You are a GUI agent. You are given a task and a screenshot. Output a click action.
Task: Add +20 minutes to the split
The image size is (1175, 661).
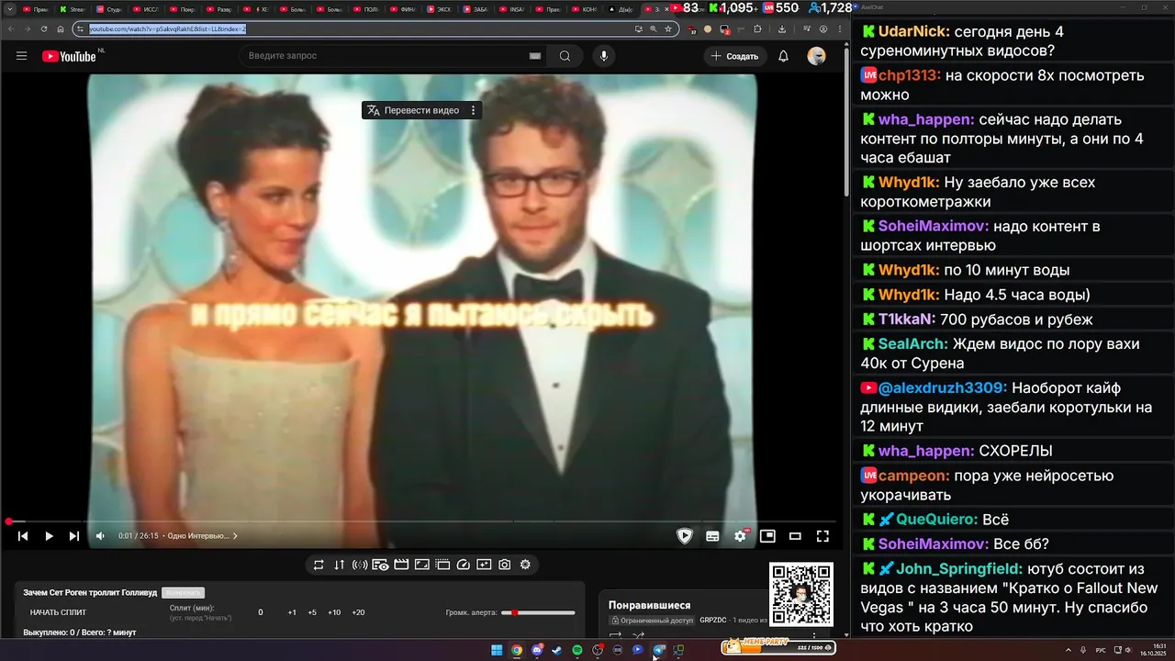coord(358,612)
